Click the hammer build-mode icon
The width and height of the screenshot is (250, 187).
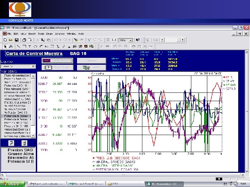point(11,46)
